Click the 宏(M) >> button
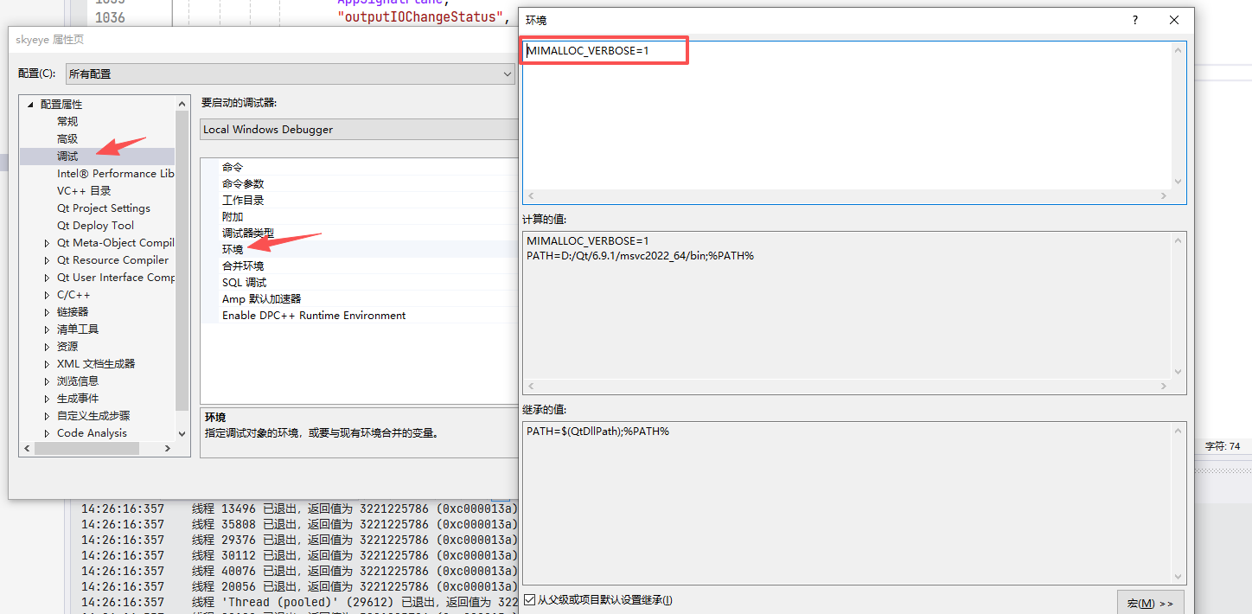Screen dimensions: 1252x614 click(1150, 603)
